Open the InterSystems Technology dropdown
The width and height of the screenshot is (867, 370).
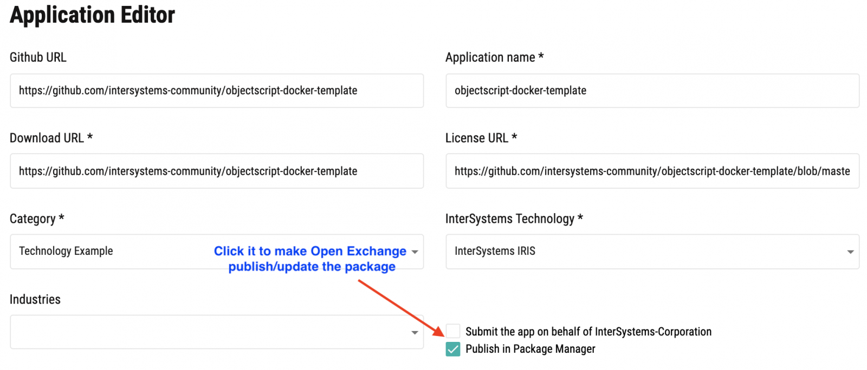(652, 252)
